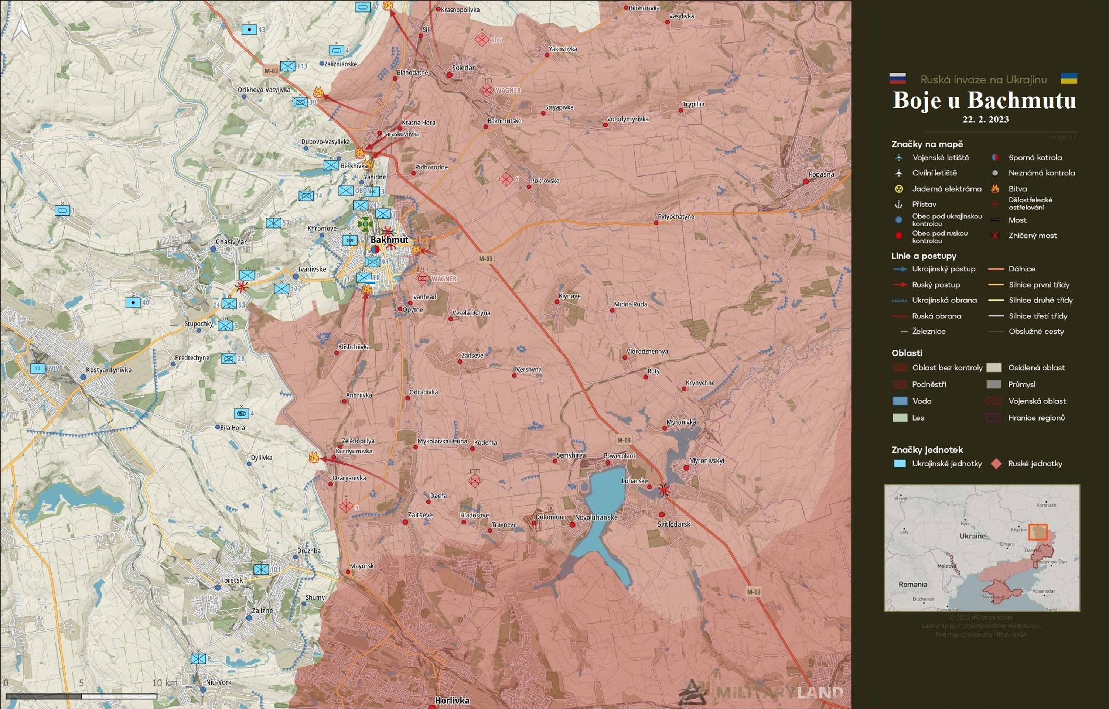This screenshot has height=709, width=1109.
Task: Click the Ukrainian unit marker labeled 30
Action: pyautogui.click(x=300, y=102)
